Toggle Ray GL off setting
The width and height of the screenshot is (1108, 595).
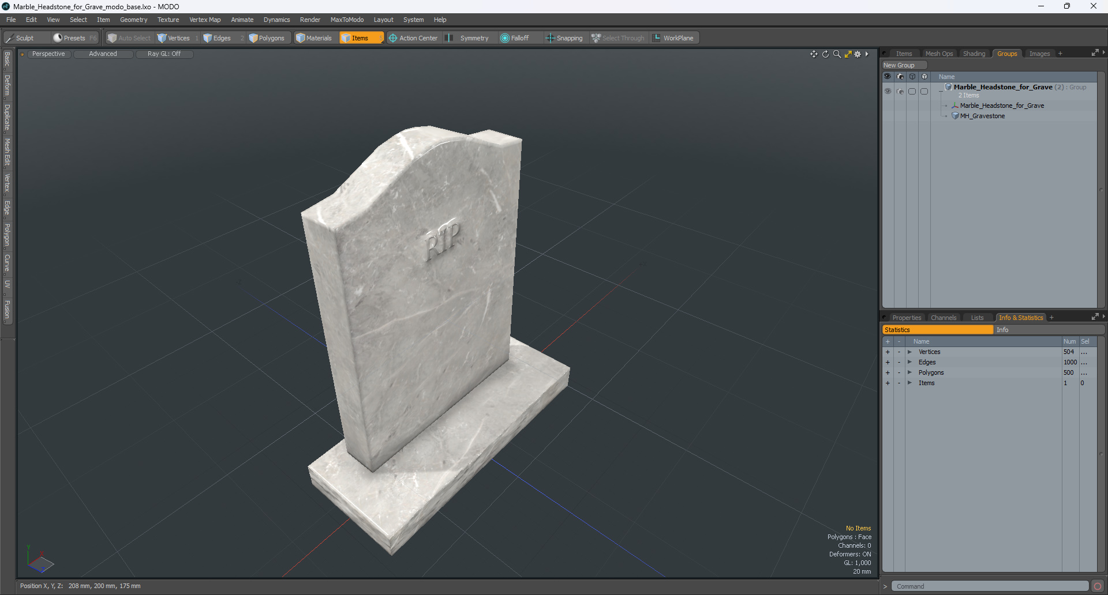(x=164, y=54)
